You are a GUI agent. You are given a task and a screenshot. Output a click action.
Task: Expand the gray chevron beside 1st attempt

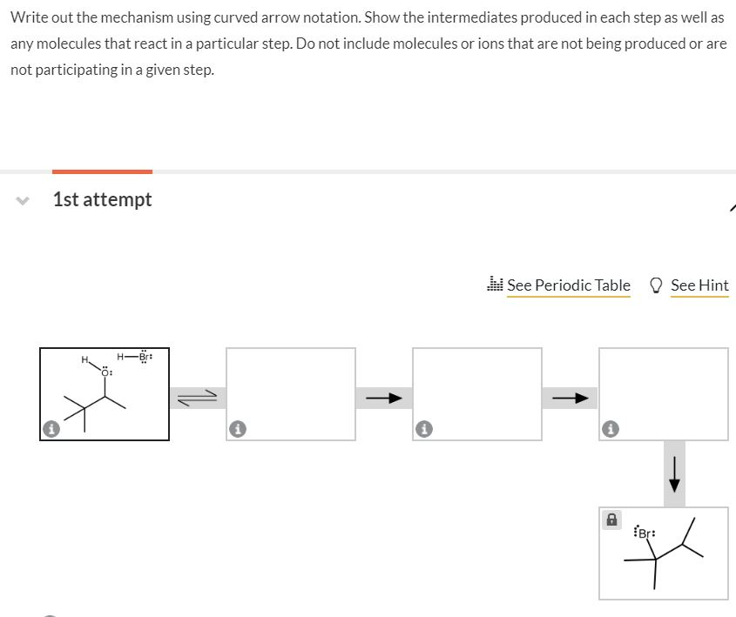pos(21,200)
